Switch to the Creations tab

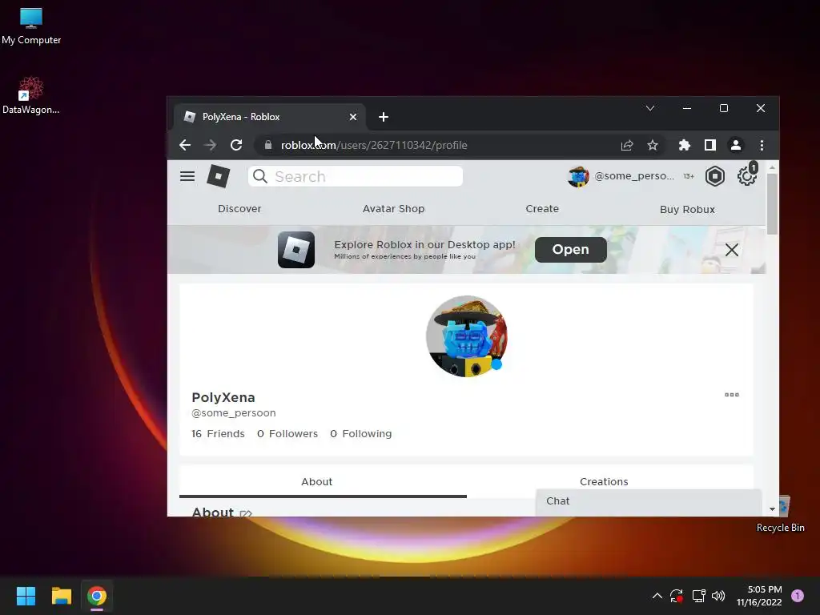[x=604, y=481]
